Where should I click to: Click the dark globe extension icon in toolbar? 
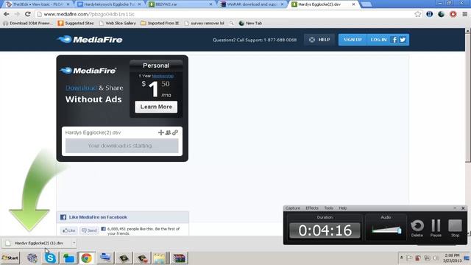coord(441,14)
